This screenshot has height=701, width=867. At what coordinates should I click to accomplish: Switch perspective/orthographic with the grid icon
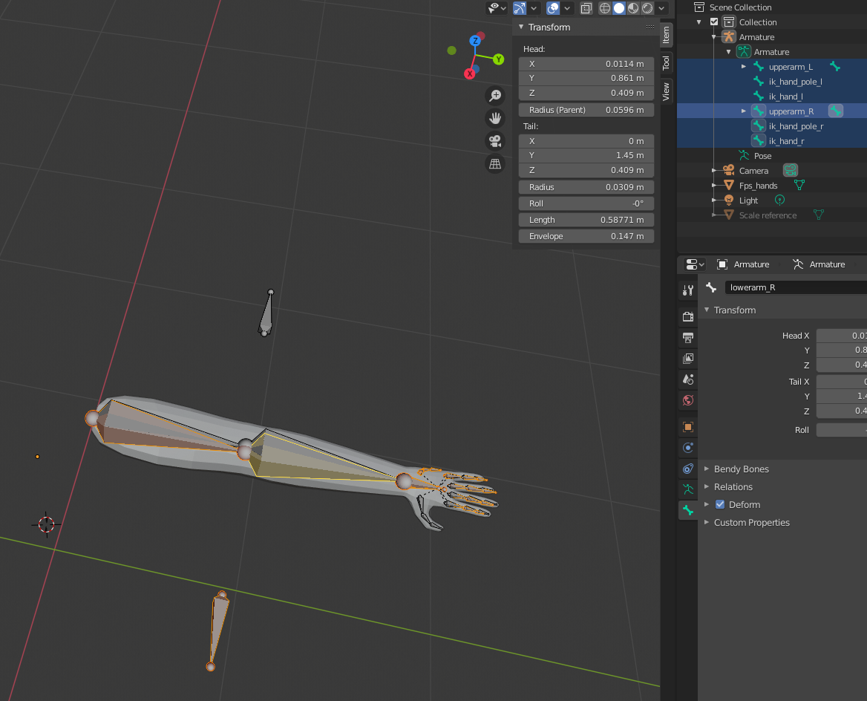(x=495, y=163)
